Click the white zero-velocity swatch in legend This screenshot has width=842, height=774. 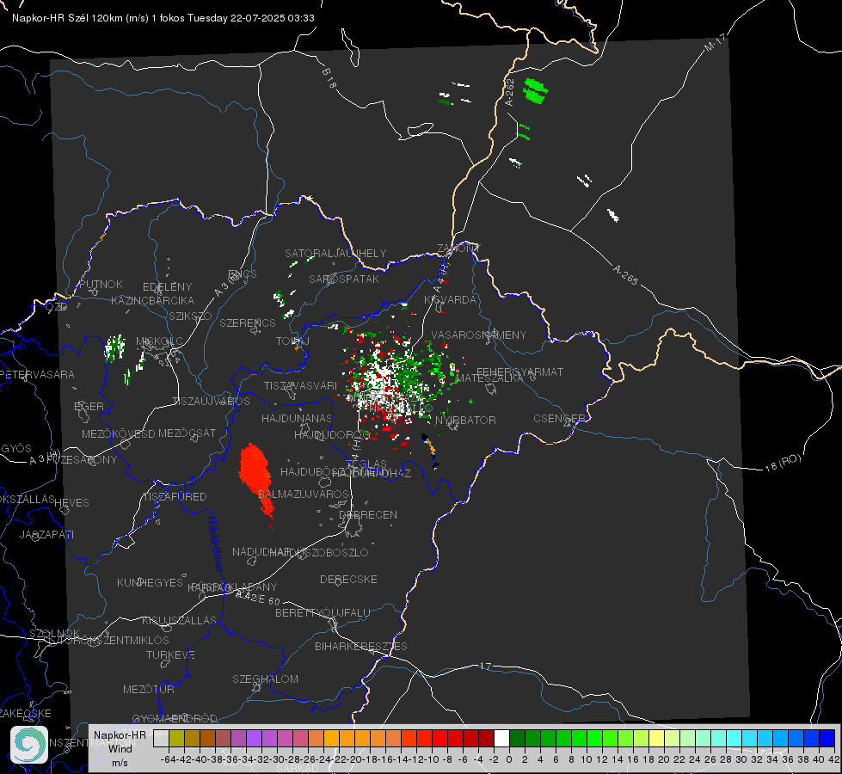[x=501, y=738]
